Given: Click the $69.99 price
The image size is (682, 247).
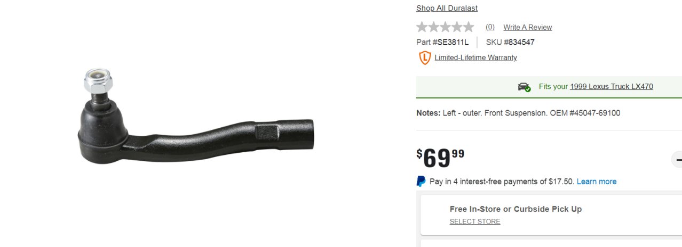Looking at the screenshot, I should coord(440,159).
